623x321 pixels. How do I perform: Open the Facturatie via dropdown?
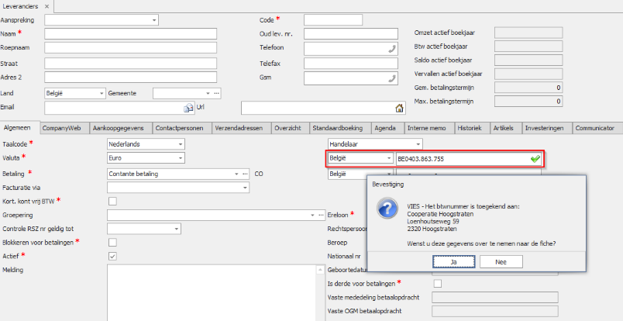pos(245,188)
